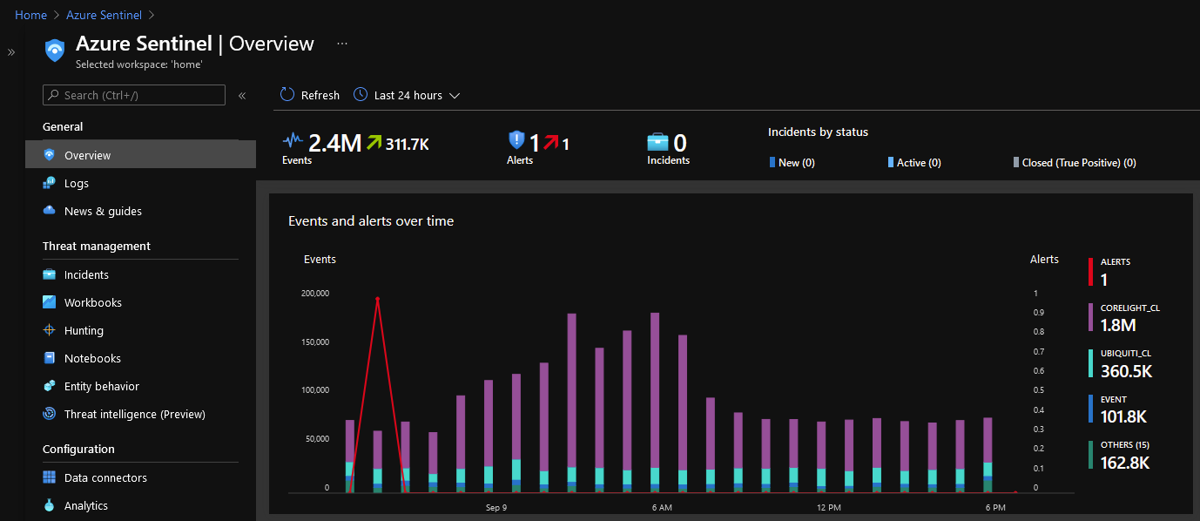Collapse the search pane with the chevron
The height and width of the screenshot is (521, 1200).
[242, 96]
